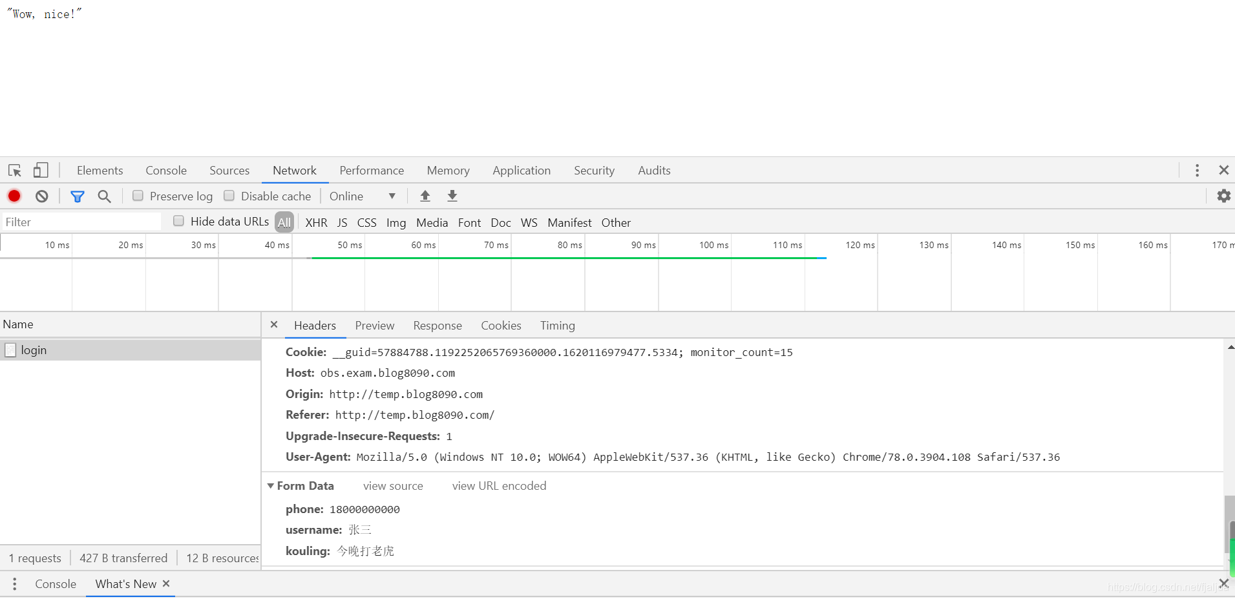Click the Name column header

pos(130,324)
